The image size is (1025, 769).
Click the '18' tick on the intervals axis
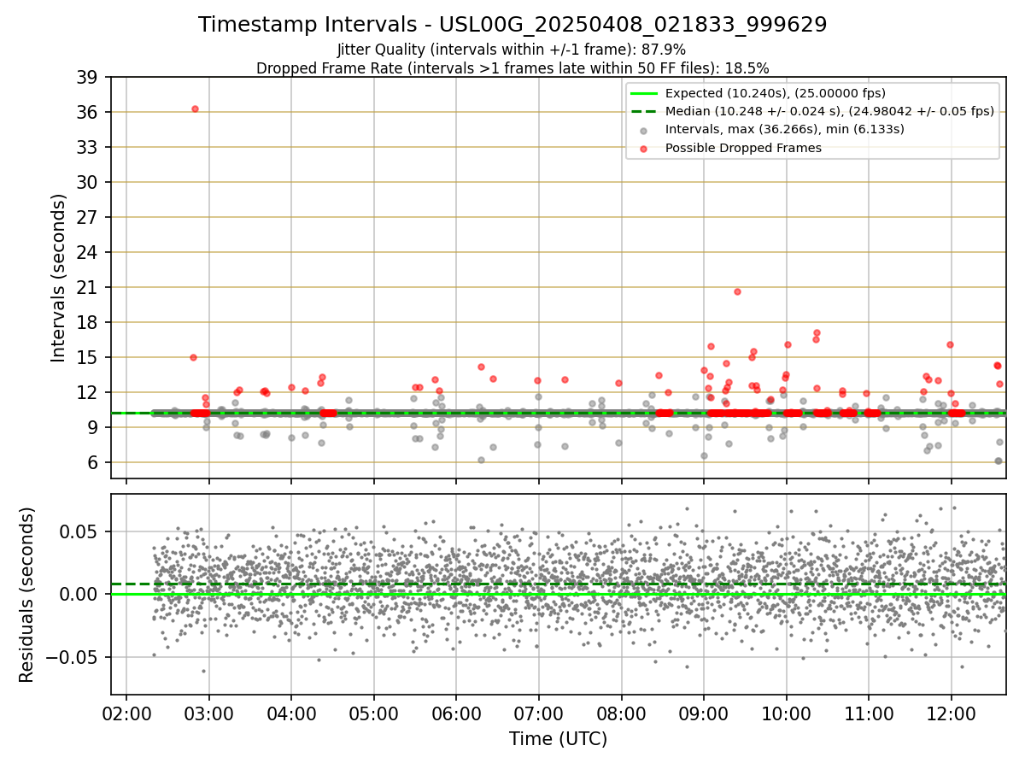(x=87, y=323)
